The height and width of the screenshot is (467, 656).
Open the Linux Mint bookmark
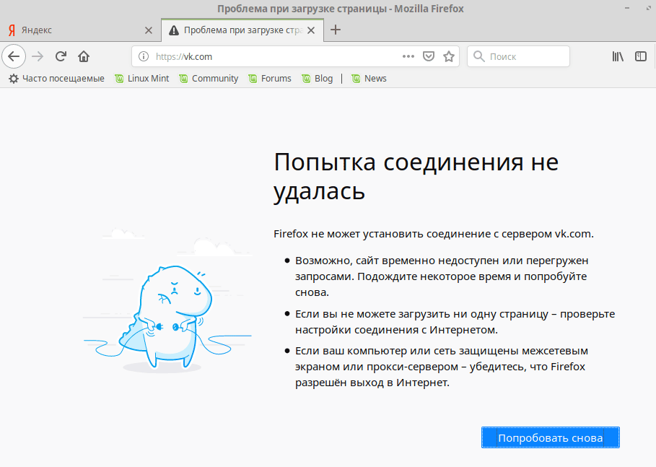pos(141,79)
